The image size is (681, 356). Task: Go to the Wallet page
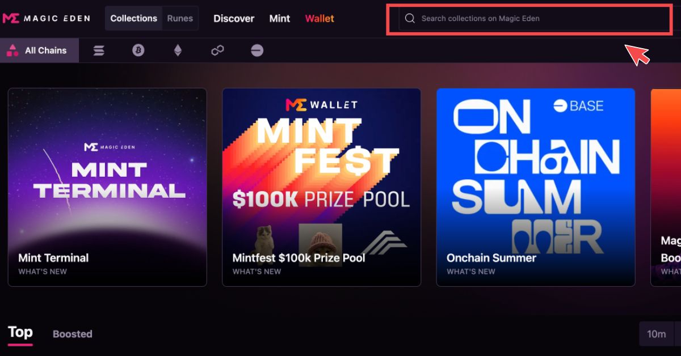click(320, 19)
